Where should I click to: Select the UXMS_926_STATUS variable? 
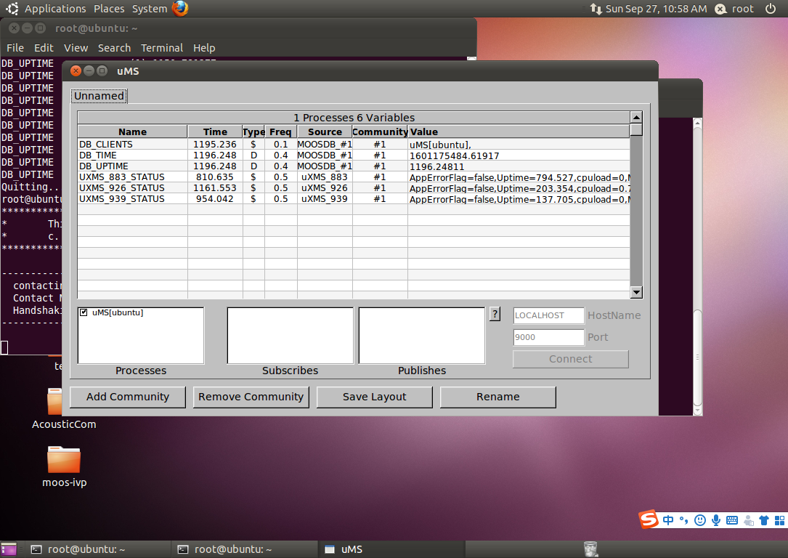121,188
